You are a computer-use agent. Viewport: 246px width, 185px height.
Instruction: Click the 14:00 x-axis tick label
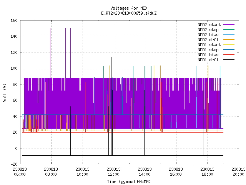pyautogui.click(x=145, y=174)
